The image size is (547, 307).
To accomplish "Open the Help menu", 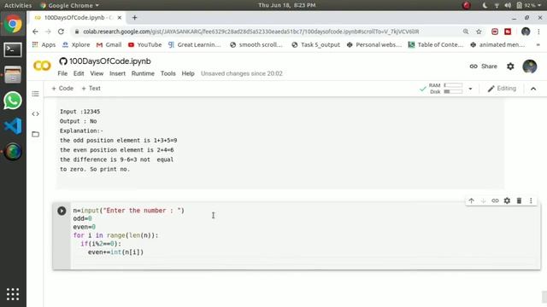I will pos(188,73).
